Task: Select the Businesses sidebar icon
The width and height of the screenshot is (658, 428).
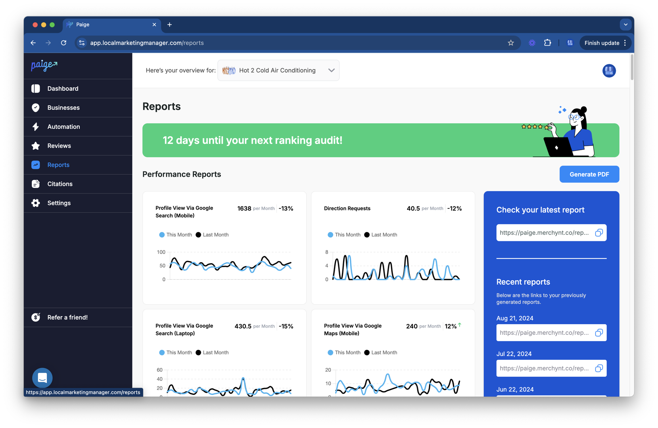Action: click(36, 107)
